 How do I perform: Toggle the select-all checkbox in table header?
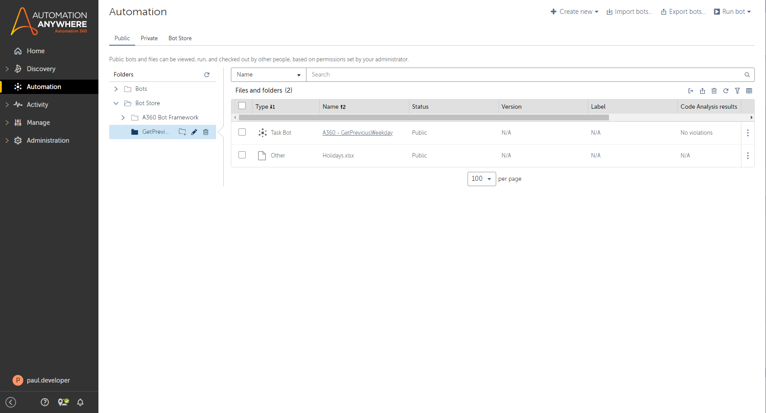pos(242,106)
